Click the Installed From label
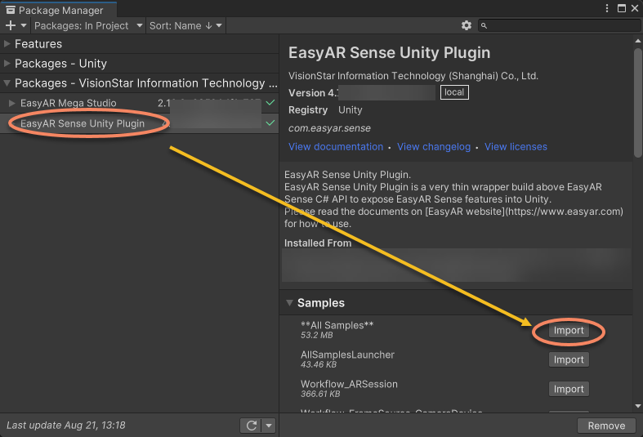The width and height of the screenshot is (643, 437). 318,243
